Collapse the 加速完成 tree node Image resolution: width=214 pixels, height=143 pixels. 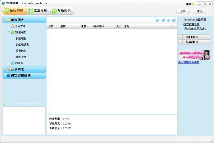tap(9, 32)
